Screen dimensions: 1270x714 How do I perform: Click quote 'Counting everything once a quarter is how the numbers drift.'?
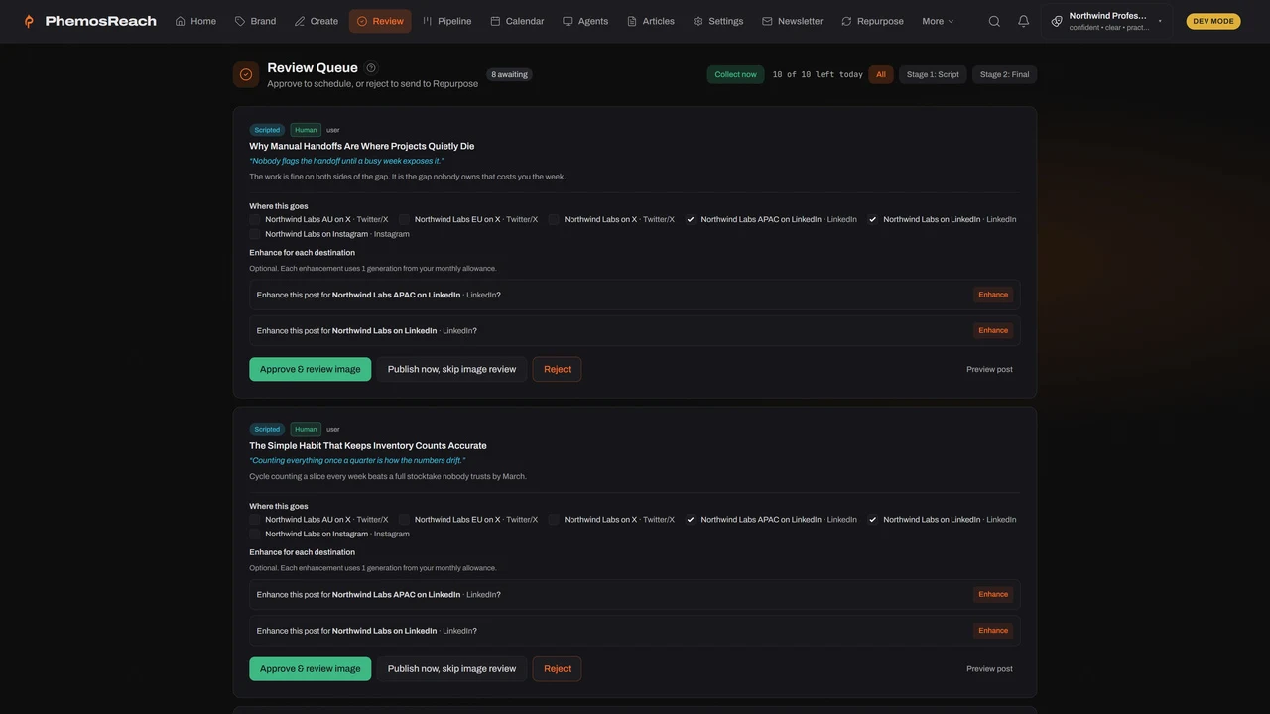(357, 460)
